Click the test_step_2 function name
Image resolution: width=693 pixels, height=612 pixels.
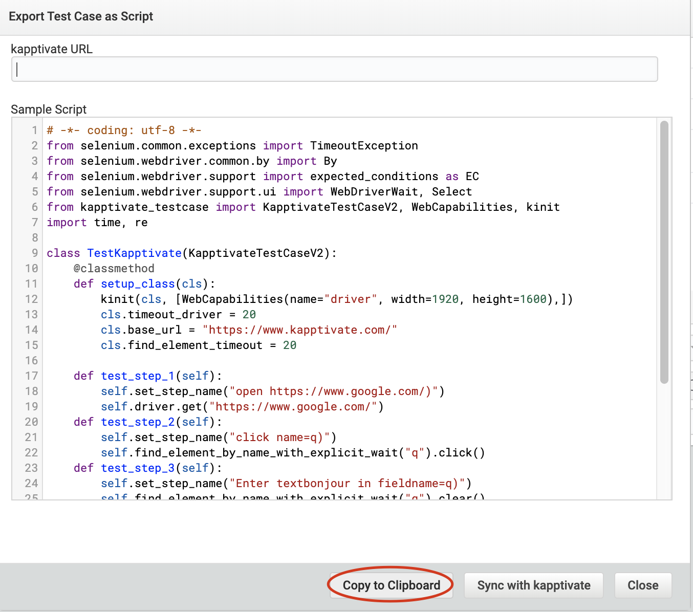click(x=138, y=422)
